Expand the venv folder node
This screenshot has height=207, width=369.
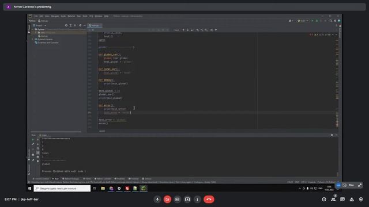(36, 33)
